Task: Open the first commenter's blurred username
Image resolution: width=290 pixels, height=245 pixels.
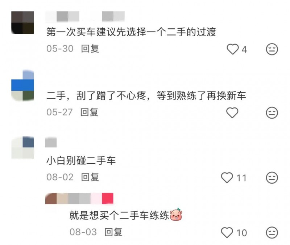Action: 85,16
